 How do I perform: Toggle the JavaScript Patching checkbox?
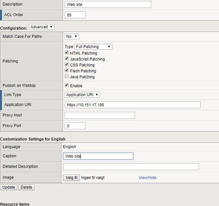(x=67, y=59)
